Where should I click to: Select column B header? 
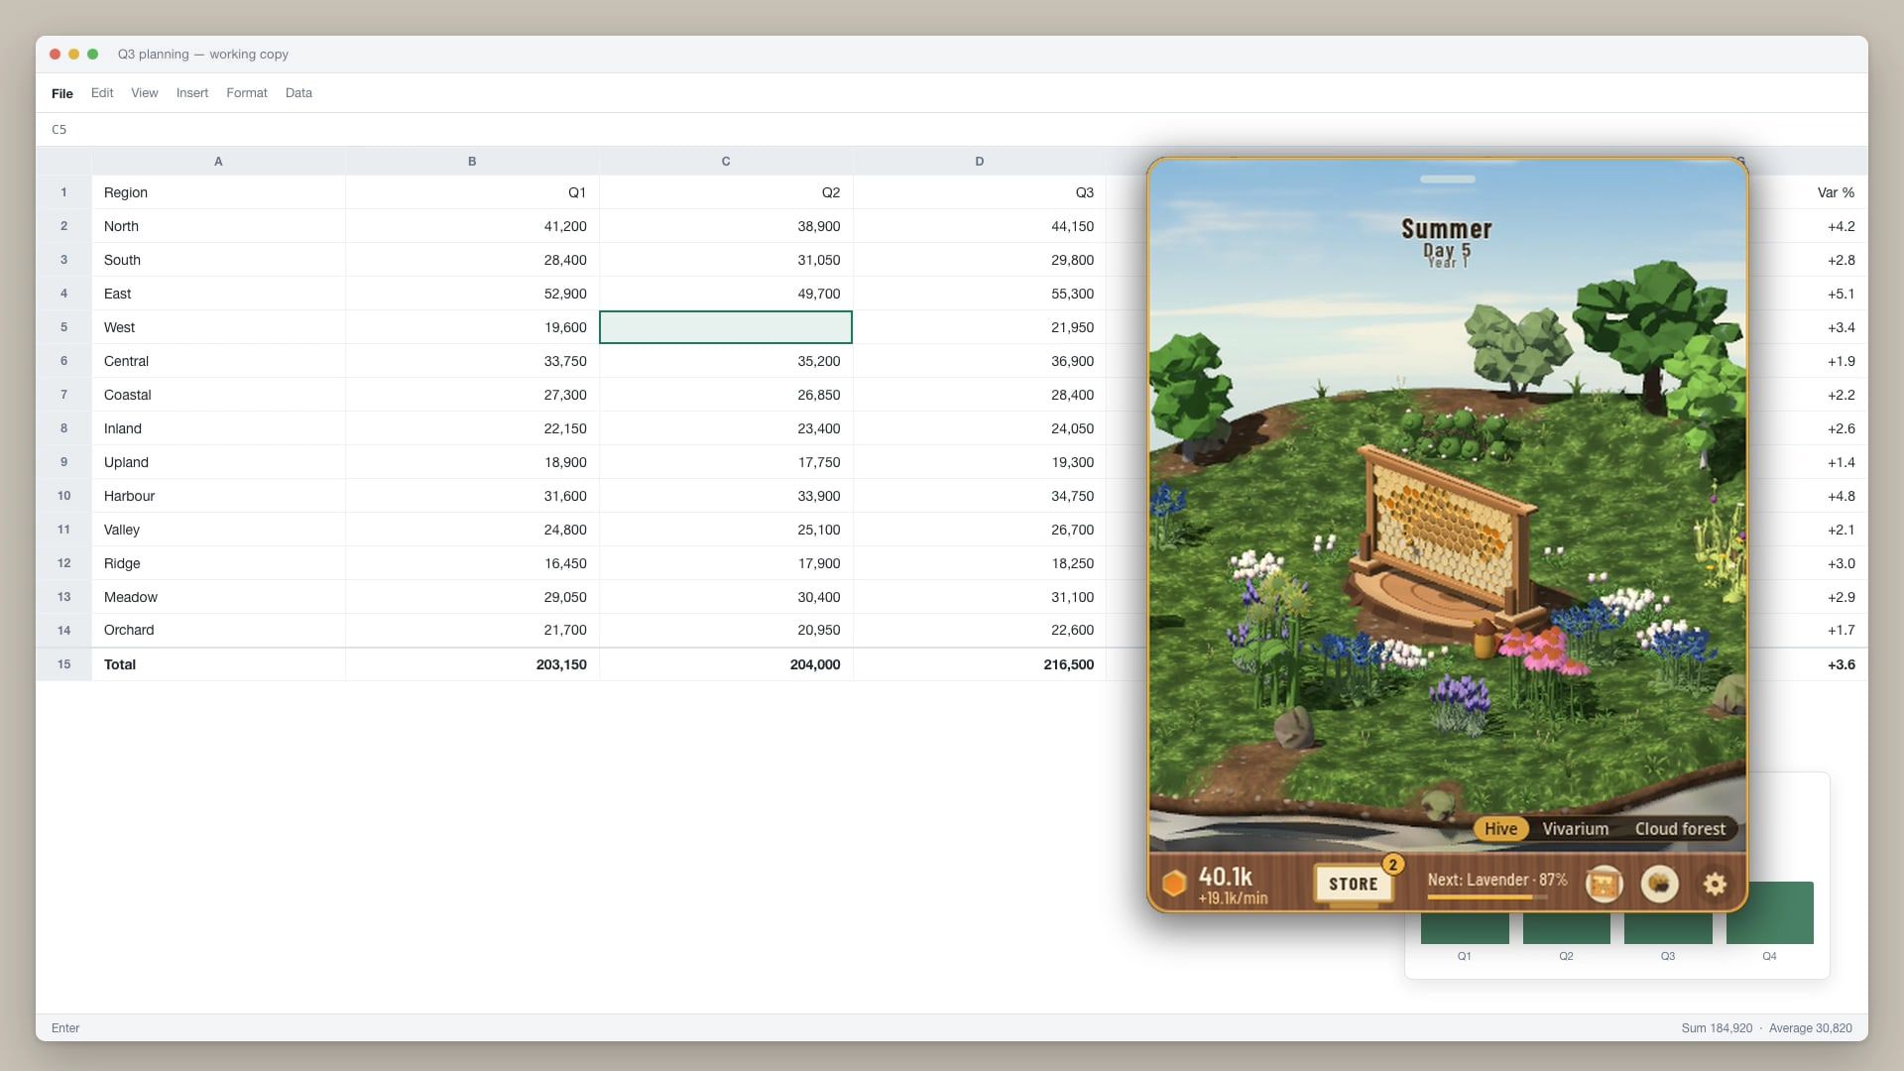472,161
